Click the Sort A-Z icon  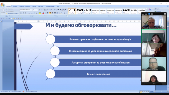pyautogui.click(x=63, y=10)
